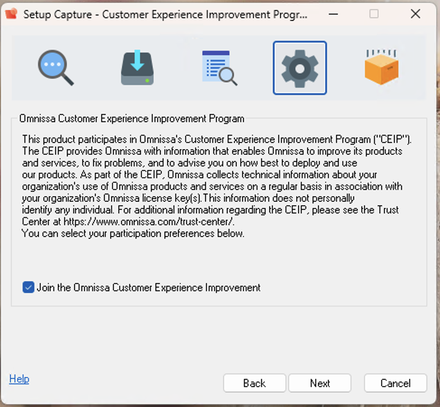Select the hard drive download step icon
The height and width of the screenshot is (407, 440).
pyautogui.click(x=137, y=68)
